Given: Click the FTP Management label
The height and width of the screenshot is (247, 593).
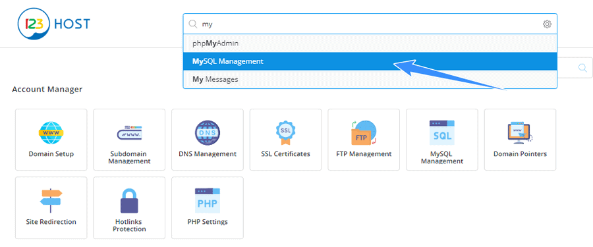Looking at the screenshot, I should click(364, 154).
